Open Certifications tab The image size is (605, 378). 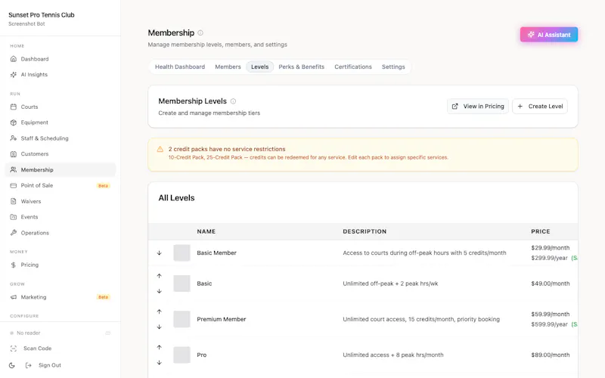[353, 67]
